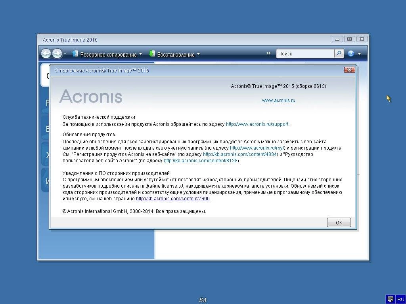Close the Acronis True Image 2015 main window
The height and width of the screenshot is (304, 406).
point(362,39)
